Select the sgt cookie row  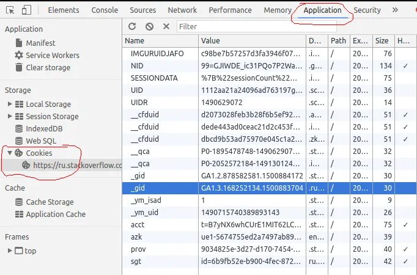point(269,261)
